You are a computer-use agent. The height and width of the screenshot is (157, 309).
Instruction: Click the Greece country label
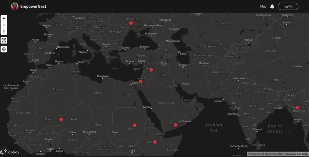pyautogui.click(x=112, y=57)
